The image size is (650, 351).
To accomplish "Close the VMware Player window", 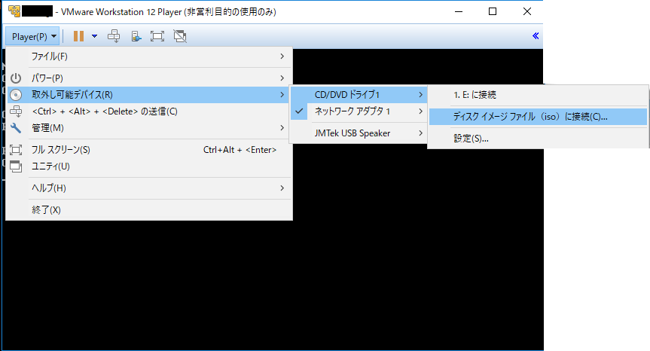I will click(527, 11).
